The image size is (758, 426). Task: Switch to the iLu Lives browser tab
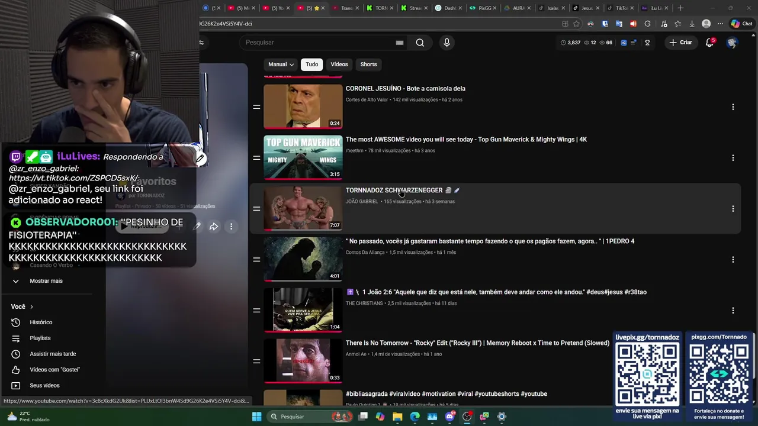click(x=656, y=8)
